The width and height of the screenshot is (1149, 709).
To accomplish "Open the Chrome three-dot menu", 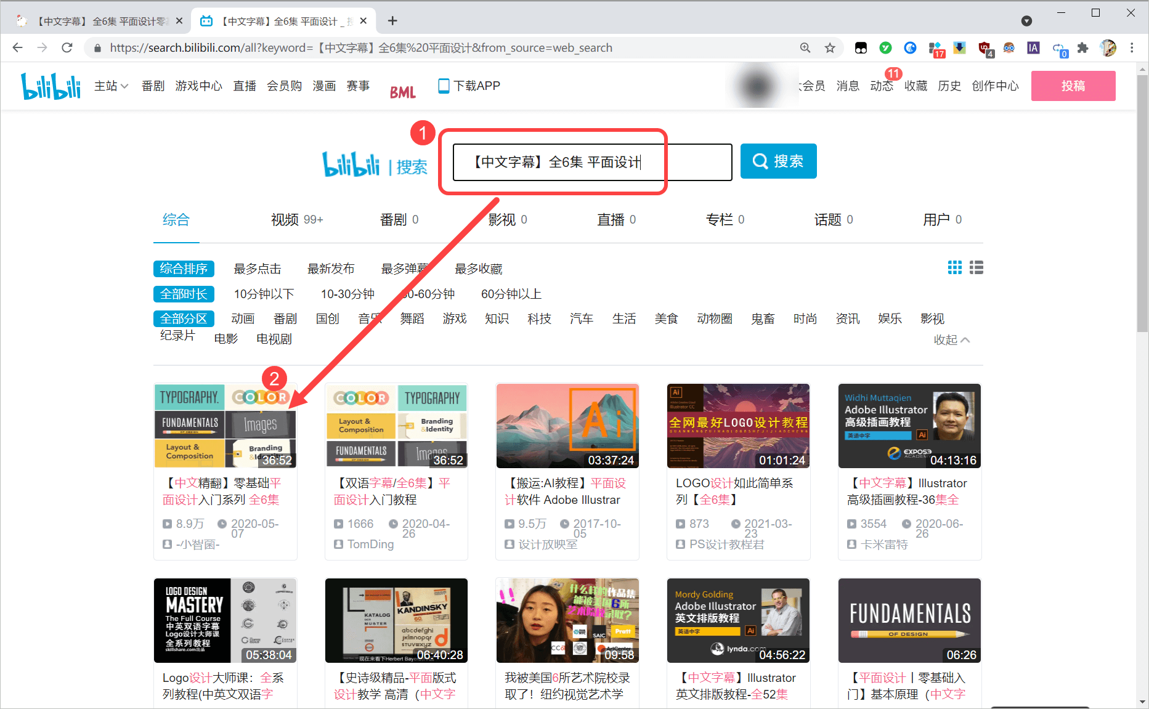I will click(x=1132, y=47).
